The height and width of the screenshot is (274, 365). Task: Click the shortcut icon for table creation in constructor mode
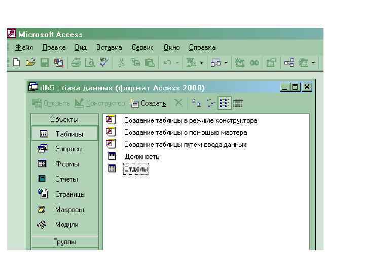point(111,120)
